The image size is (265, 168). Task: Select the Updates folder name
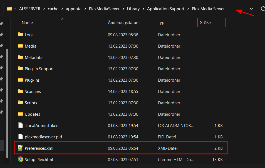(x=33, y=114)
